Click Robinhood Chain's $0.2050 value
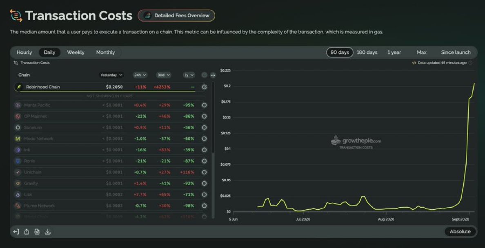485x248 pixels. (x=114, y=87)
